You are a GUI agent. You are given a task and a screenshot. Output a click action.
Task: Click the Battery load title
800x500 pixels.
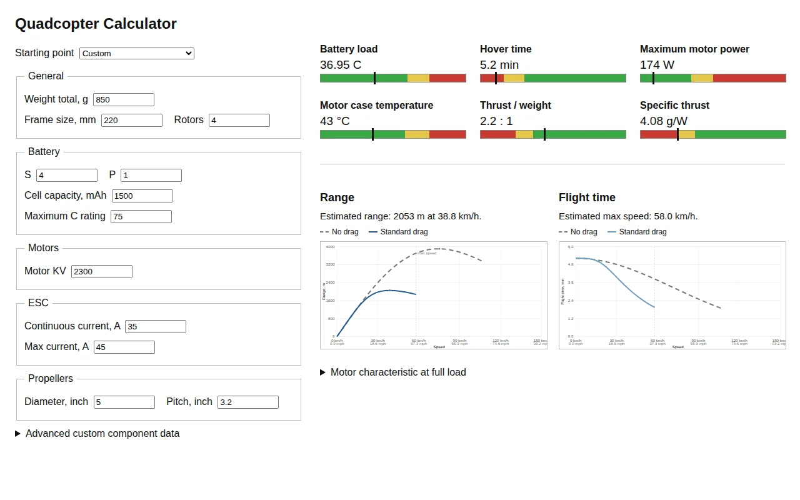[349, 49]
